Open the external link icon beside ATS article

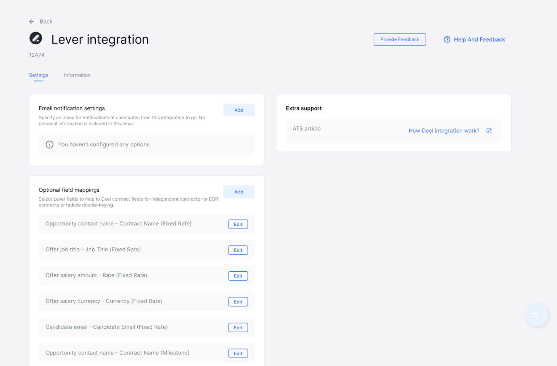489,131
